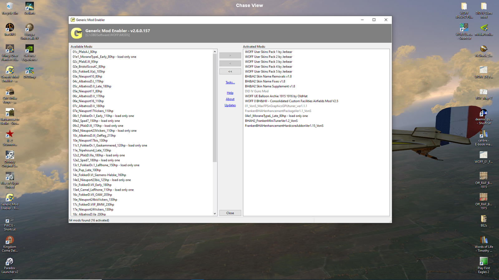The height and width of the screenshot is (280, 499).
Task: Click the Close button below the links
Action: (x=230, y=213)
